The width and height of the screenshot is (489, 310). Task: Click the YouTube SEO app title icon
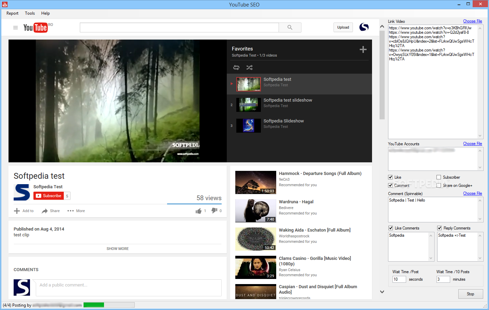(5, 4)
